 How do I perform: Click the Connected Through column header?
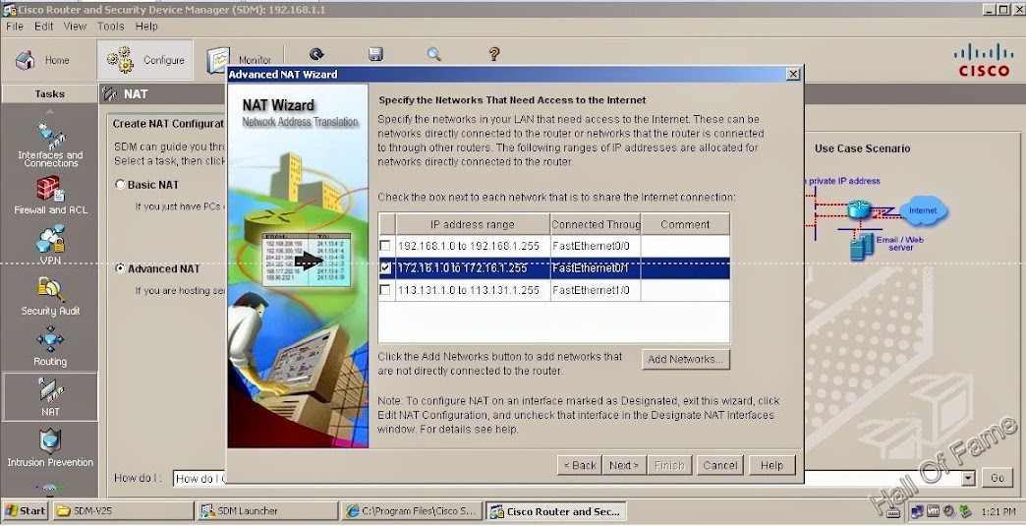pyautogui.click(x=596, y=224)
